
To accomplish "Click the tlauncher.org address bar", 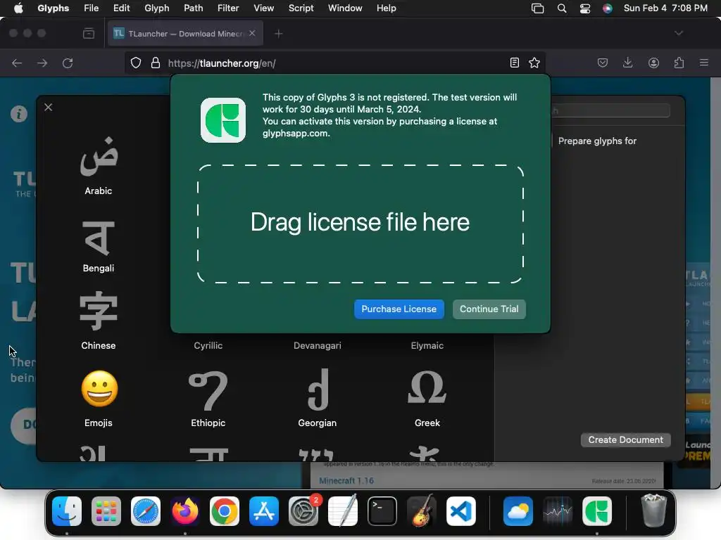I will (336, 63).
